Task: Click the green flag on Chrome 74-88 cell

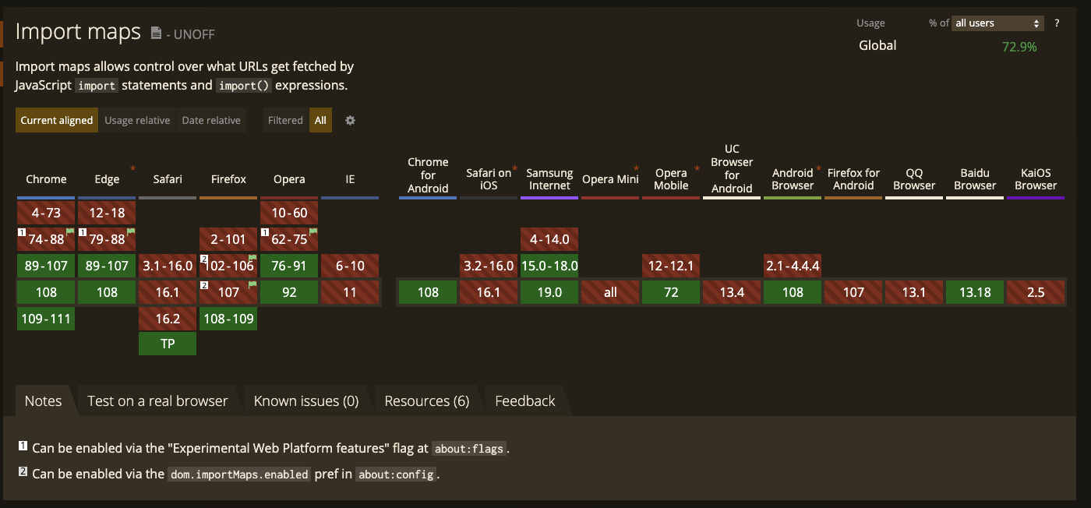Action: pyautogui.click(x=71, y=231)
